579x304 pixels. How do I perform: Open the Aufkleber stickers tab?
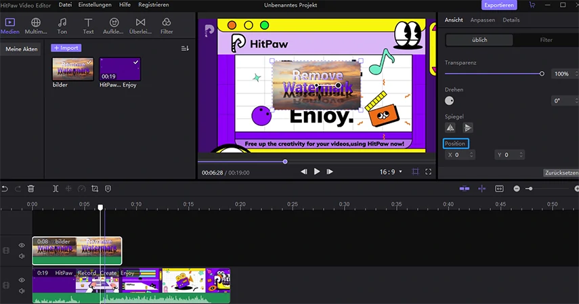pyautogui.click(x=114, y=26)
